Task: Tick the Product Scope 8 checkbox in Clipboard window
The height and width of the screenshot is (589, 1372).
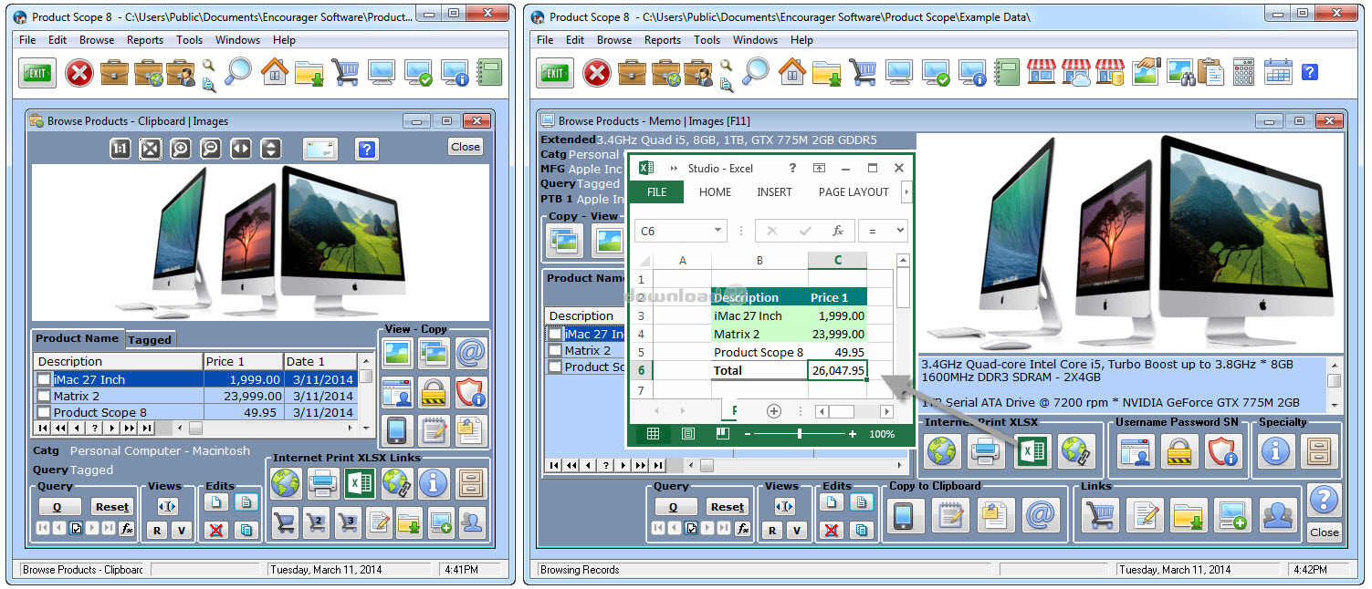Action: (x=44, y=412)
